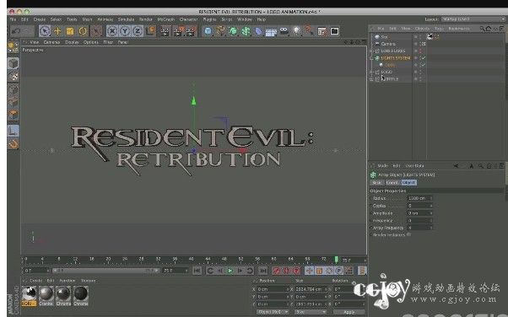Click the Apply button
Screen dimensions: 508x317
(349, 312)
